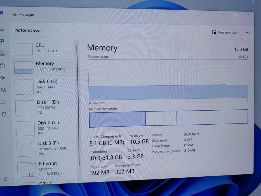Screen dimensions: 261x196
Task: Close the Task Manager window
Action: (x=248, y=15)
